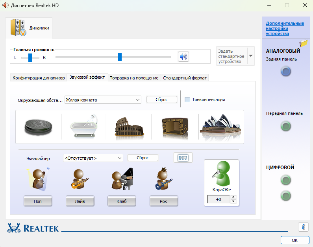This screenshot has height=247, width=313.
Task: Click the Club pianist equalizer figure
Action: pos(122,179)
